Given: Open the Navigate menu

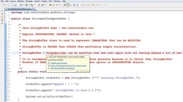Looking at the screenshot, I should click(x=29, y=1).
